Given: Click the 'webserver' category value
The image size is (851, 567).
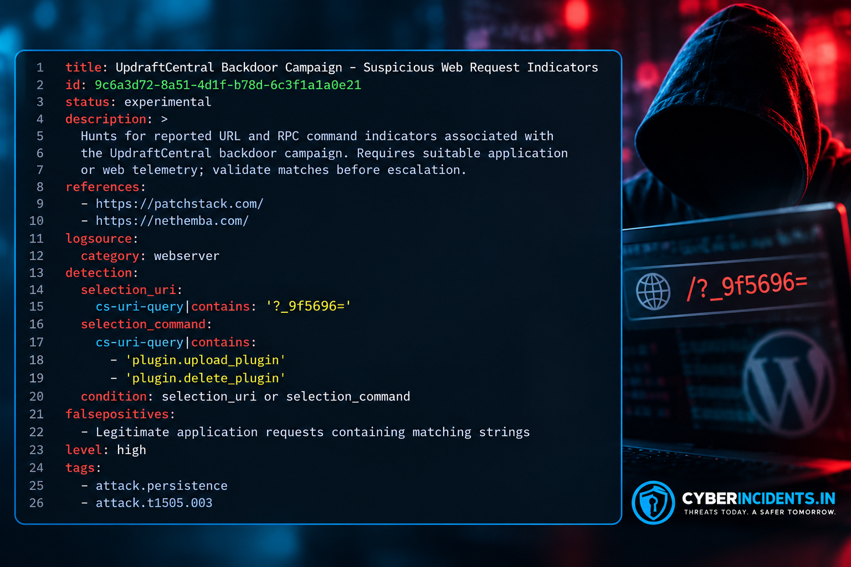Looking at the screenshot, I should coord(187,256).
